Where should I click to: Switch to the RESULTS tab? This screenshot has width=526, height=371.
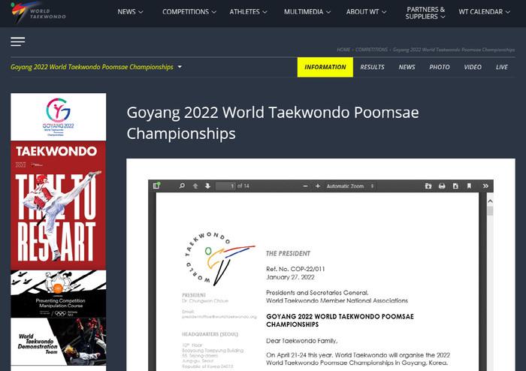pyautogui.click(x=372, y=67)
